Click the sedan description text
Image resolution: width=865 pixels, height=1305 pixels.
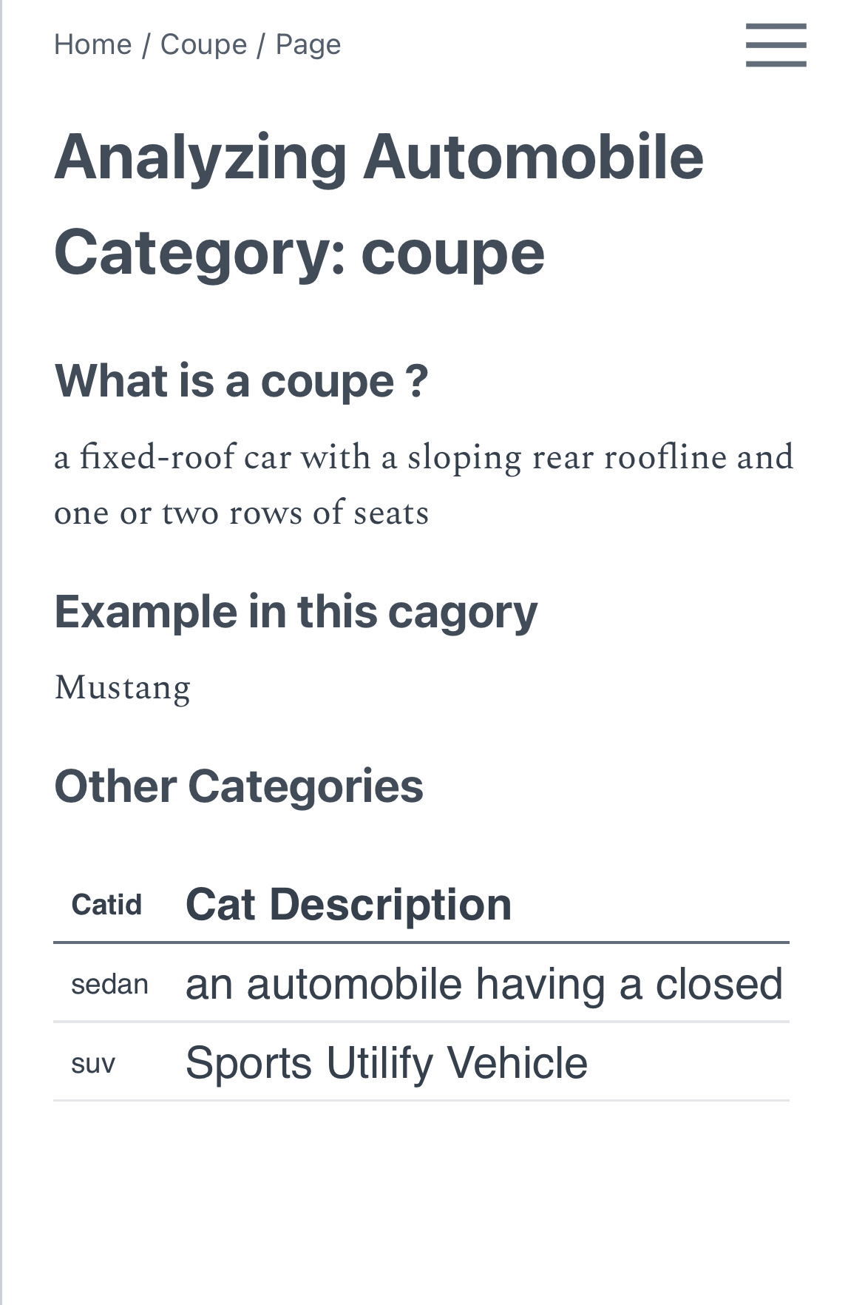pos(486,984)
